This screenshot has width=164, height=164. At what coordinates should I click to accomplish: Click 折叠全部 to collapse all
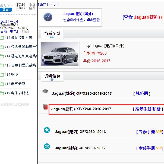click(x=32, y=6)
